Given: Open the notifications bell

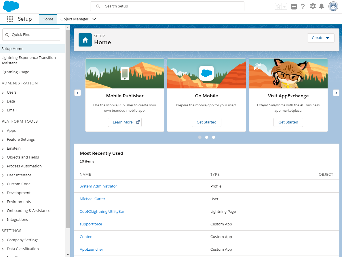Looking at the screenshot, I should (322, 6).
